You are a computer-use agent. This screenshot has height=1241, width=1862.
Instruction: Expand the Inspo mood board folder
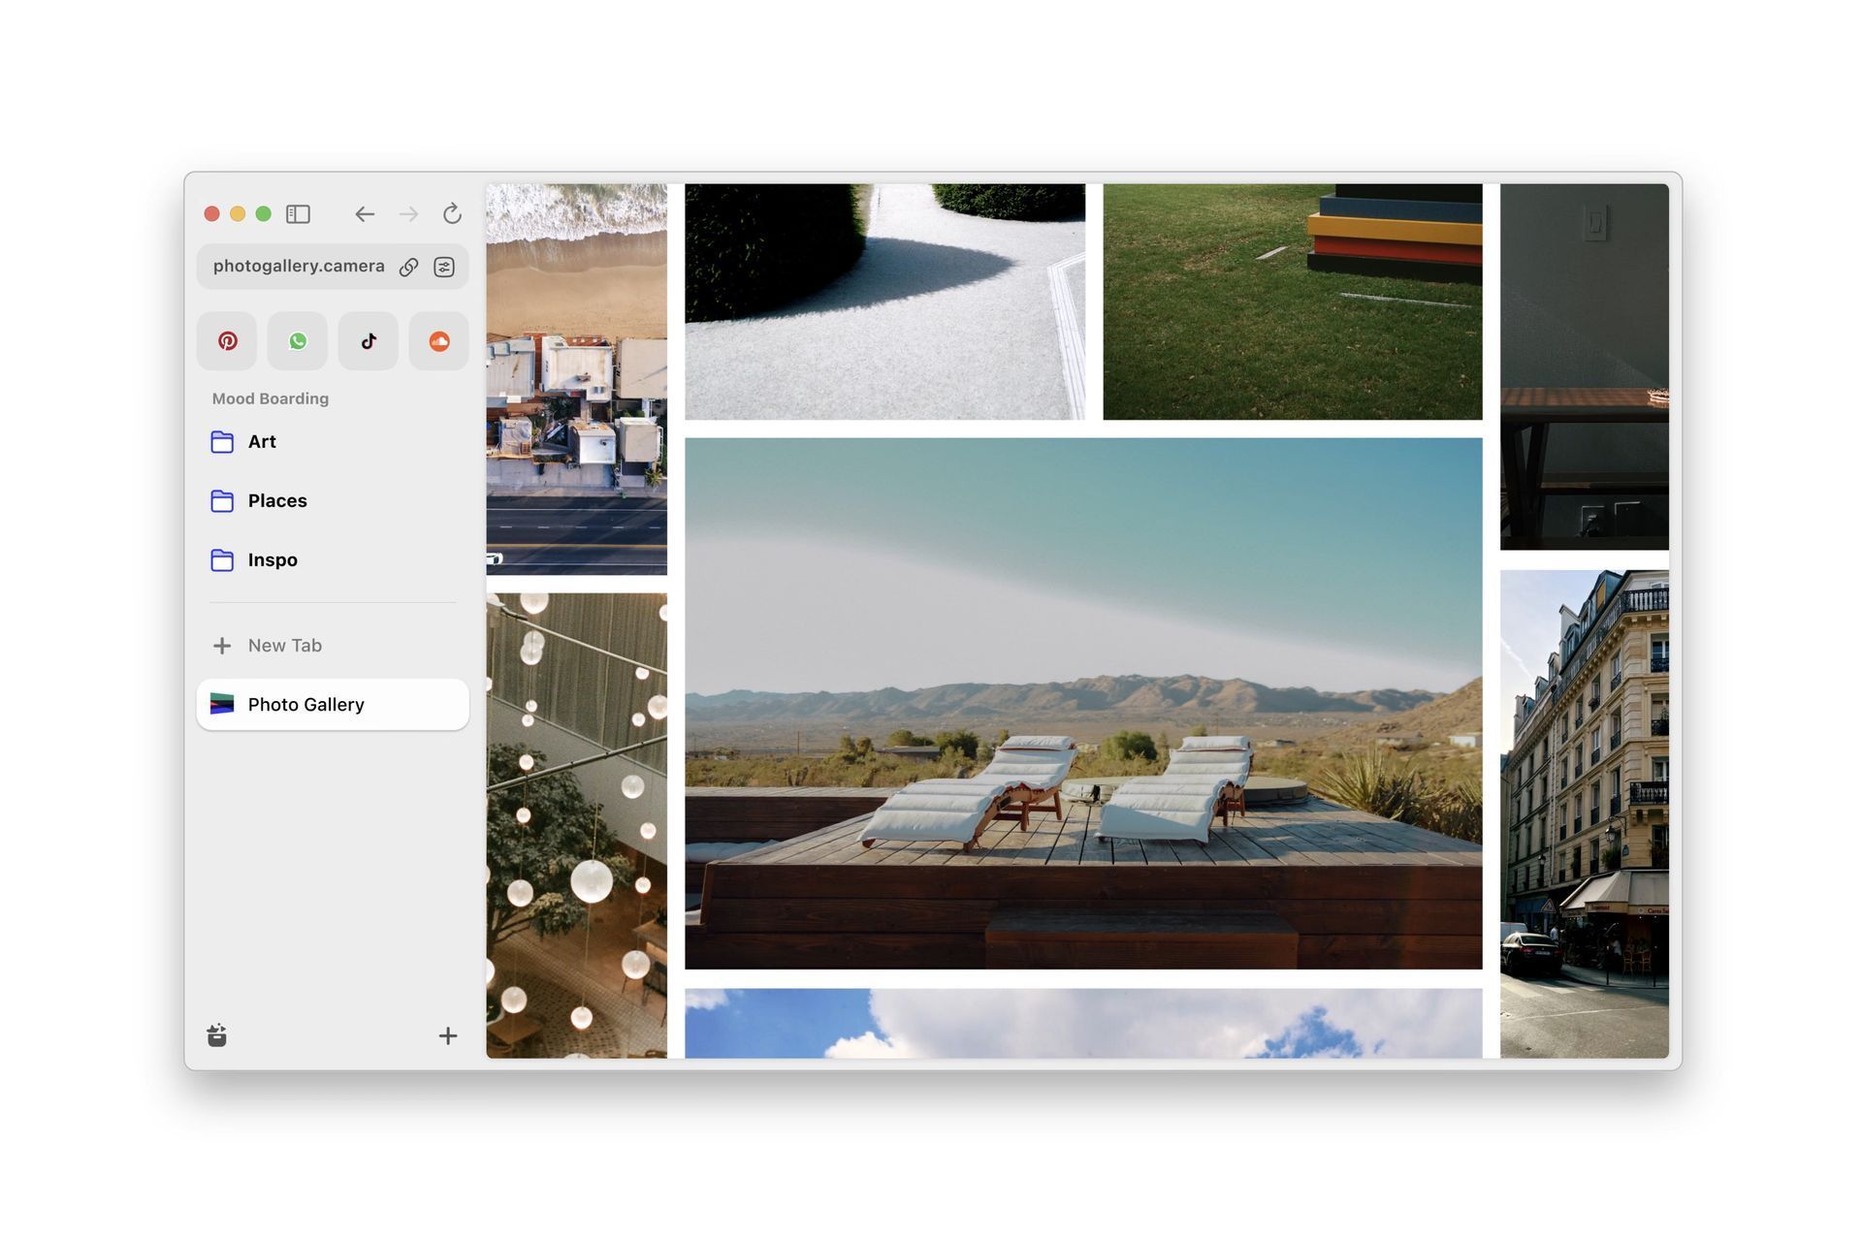272,559
